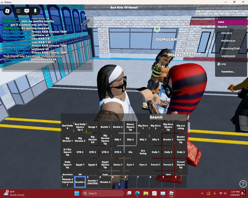
Task: Select the Egypt 2 tile
Action: click(93, 165)
